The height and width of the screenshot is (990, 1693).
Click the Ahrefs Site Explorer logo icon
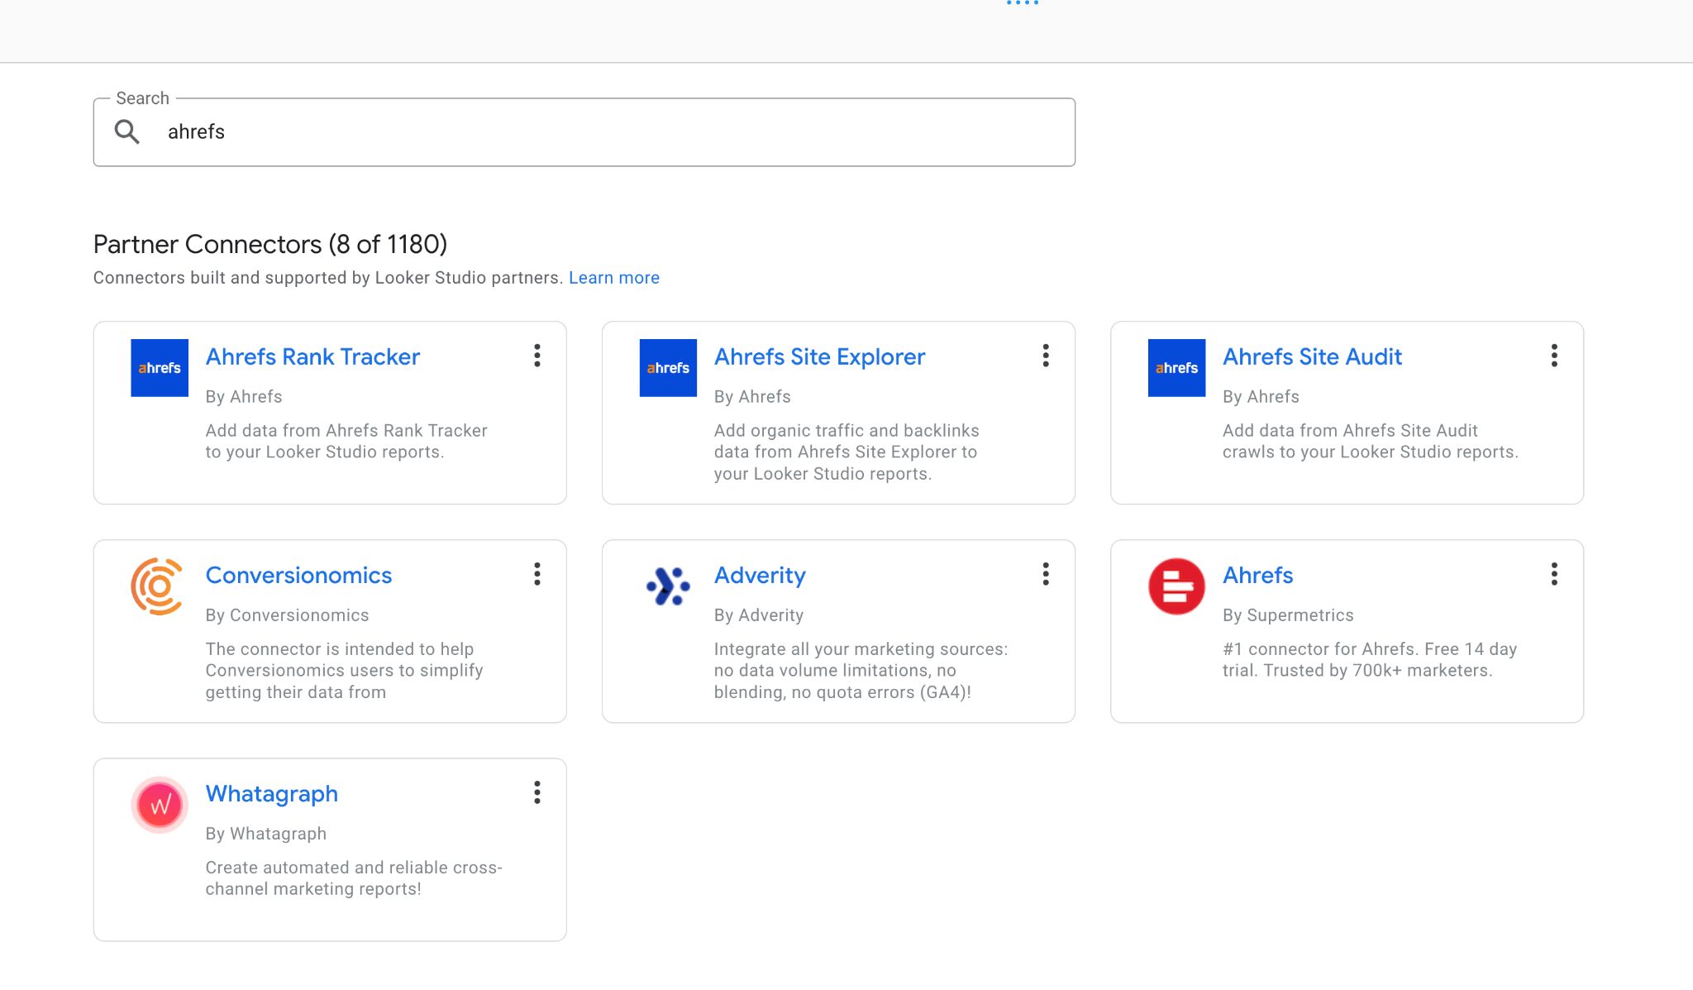[668, 368]
